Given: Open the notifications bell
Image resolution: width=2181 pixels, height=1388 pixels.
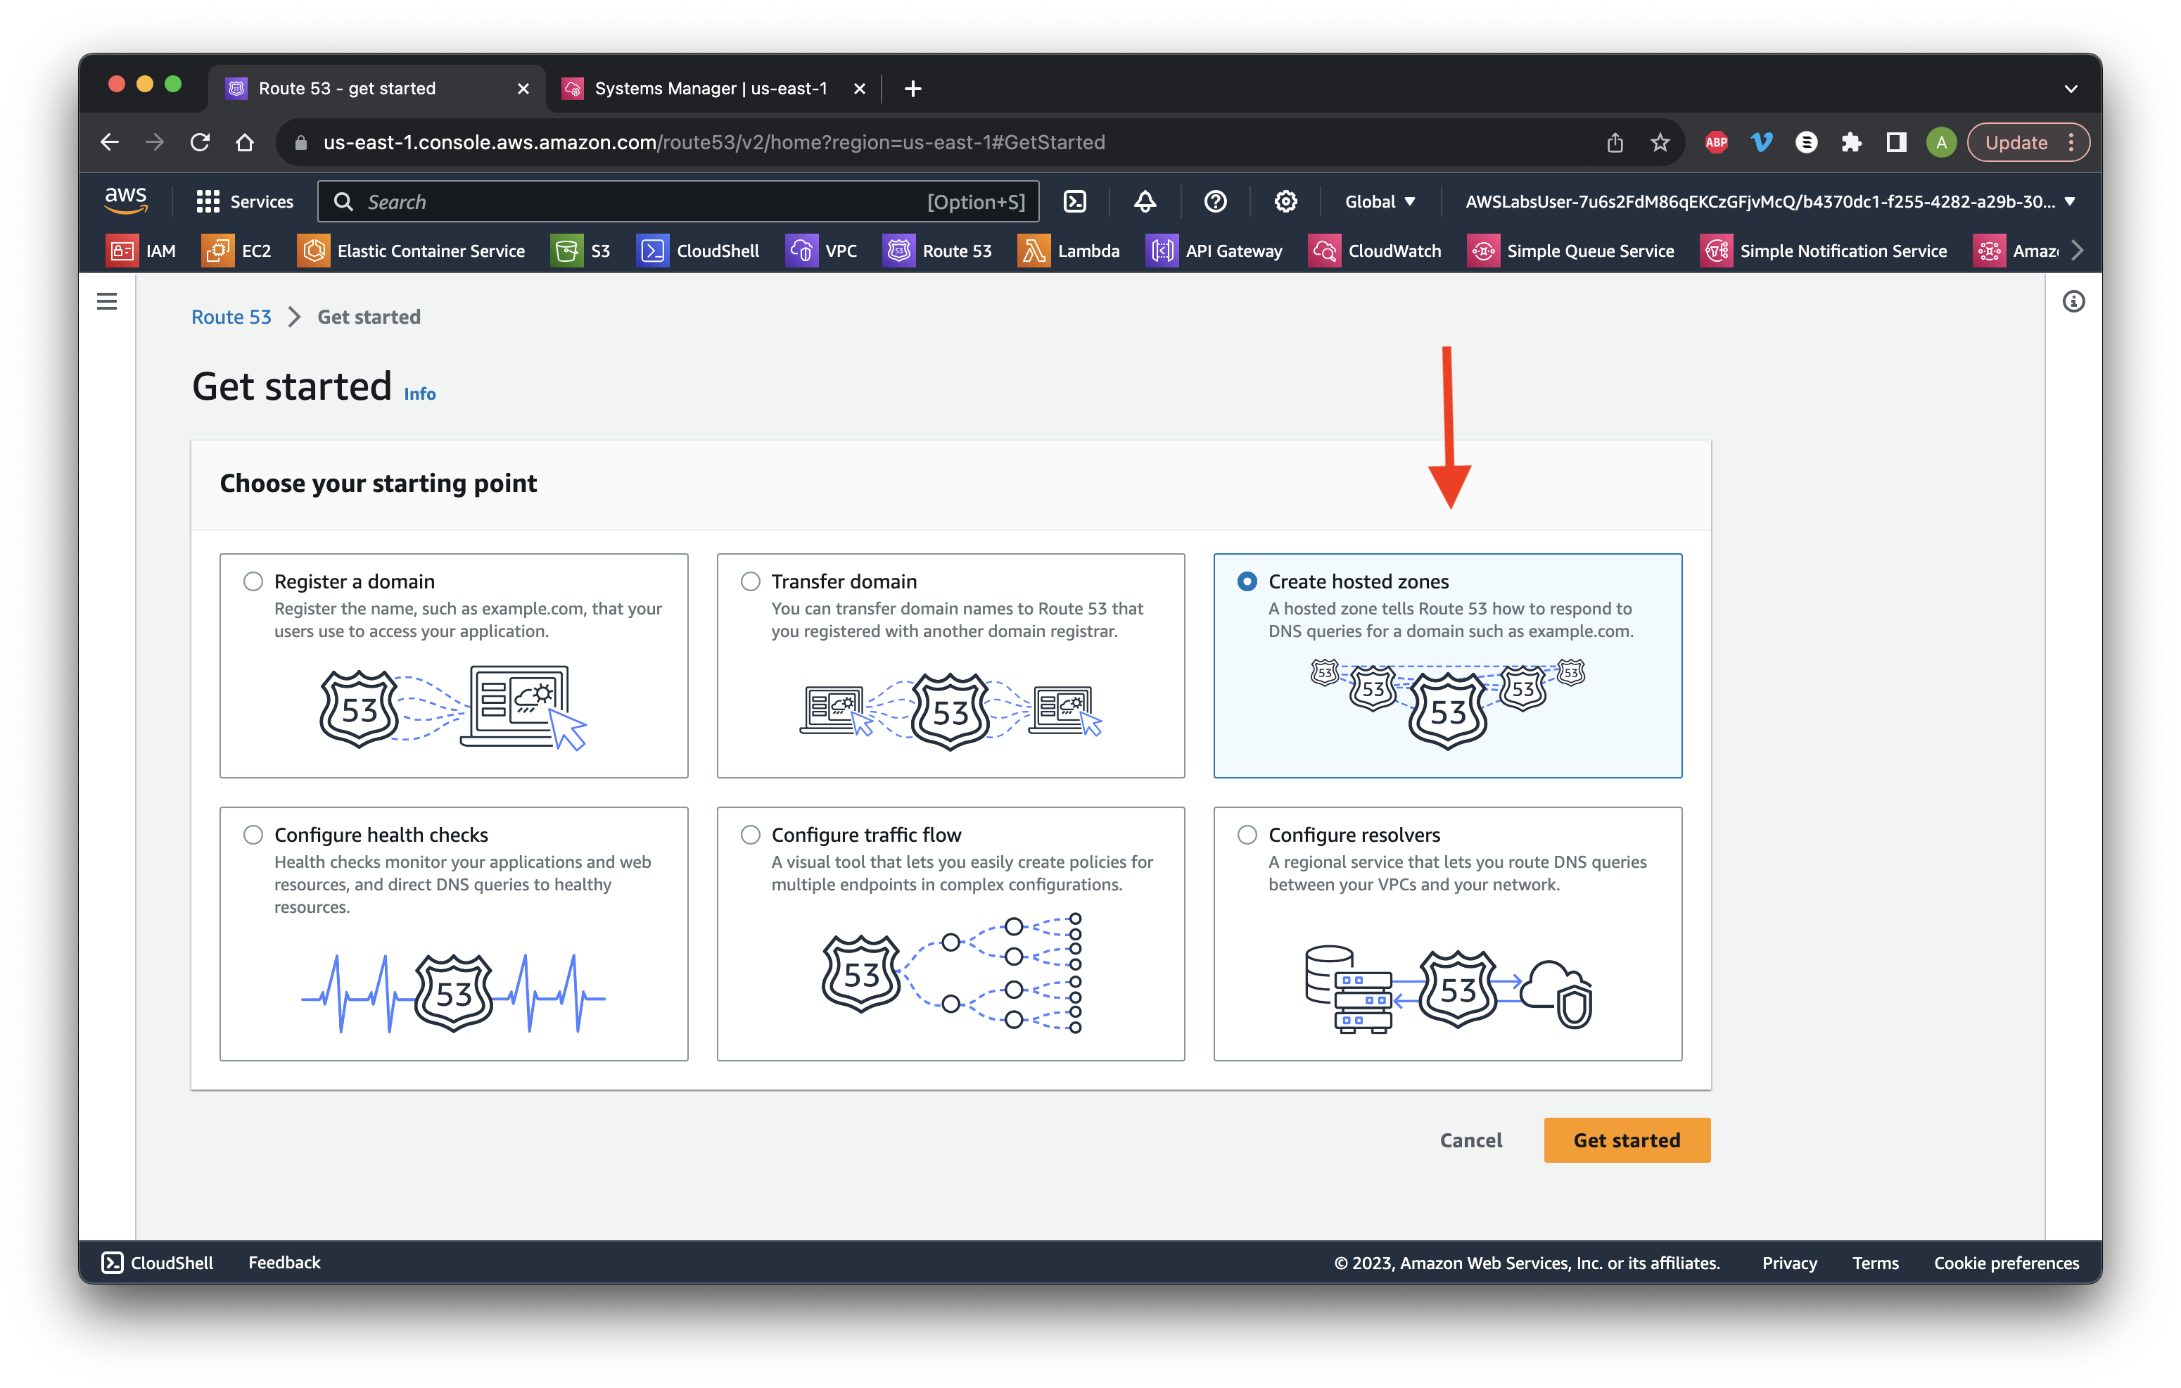Looking at the screenshot, I should 1145,201.
